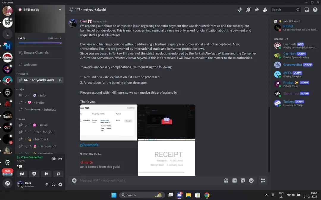Start an activity in voice panel
Image resolution: width=321 pixels, height=200 pixels.
coord(46,174)
